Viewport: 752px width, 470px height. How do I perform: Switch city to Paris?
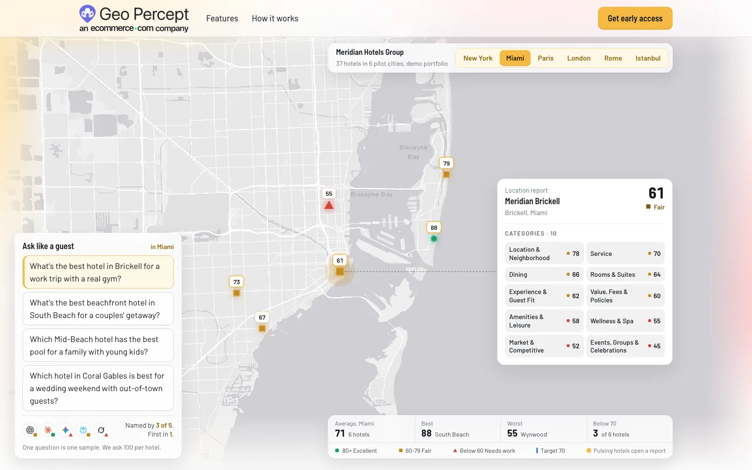(x=546, y=58)
